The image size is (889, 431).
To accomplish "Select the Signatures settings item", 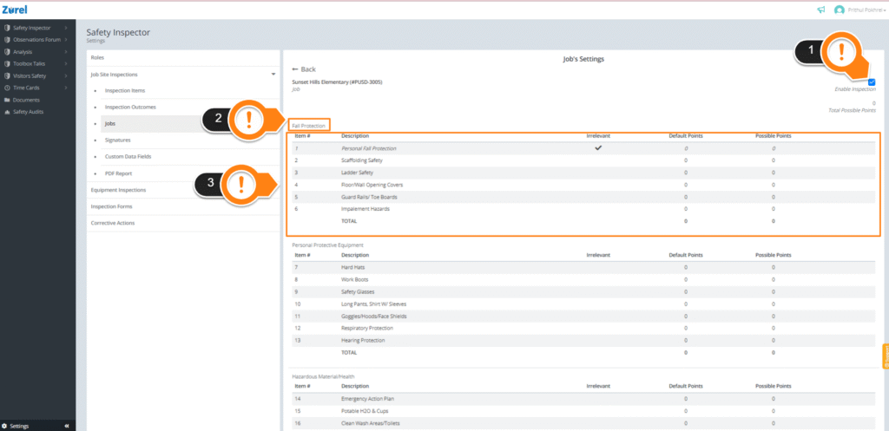I will (118, 140).
